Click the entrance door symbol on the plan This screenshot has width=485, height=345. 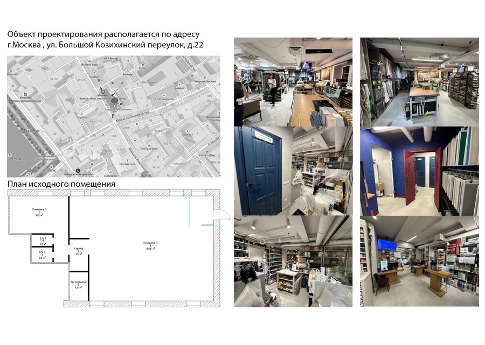pos(222,214)
